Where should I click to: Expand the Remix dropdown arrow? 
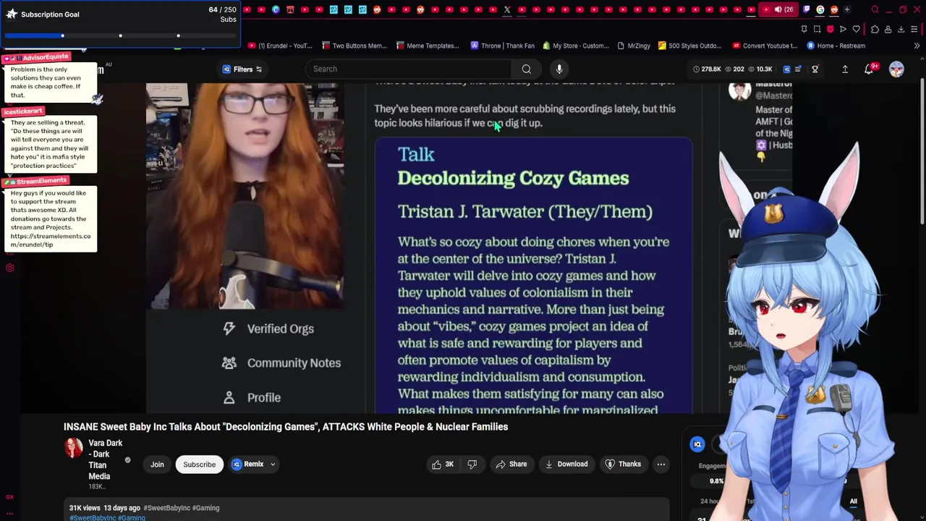[x=273, y=465]
